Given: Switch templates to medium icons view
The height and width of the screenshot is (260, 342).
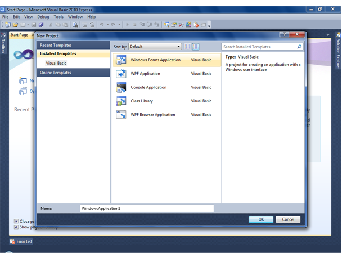Looking at the screenshot, I should point(196,47).
